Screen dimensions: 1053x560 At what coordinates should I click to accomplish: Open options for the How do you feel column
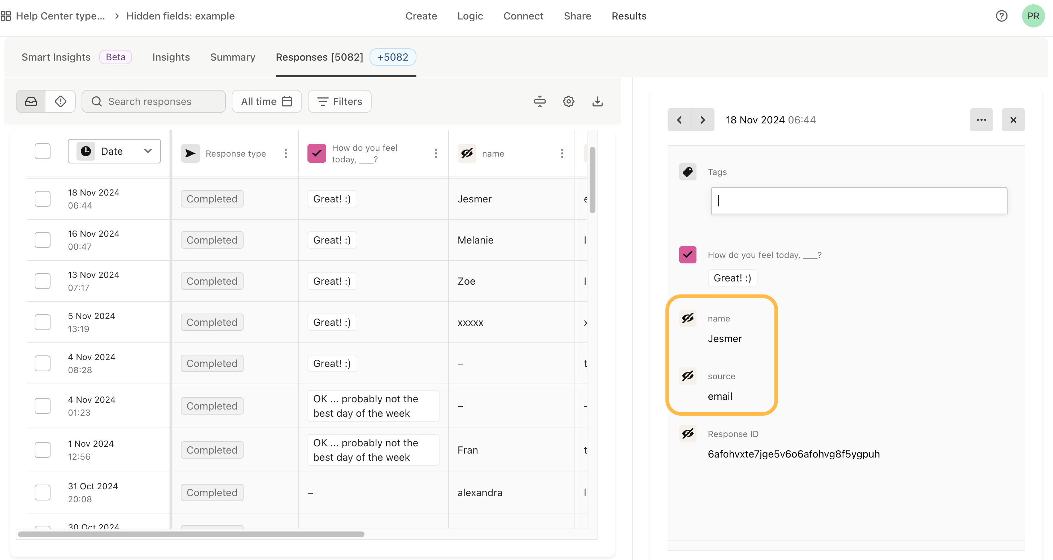pos(436,153)
